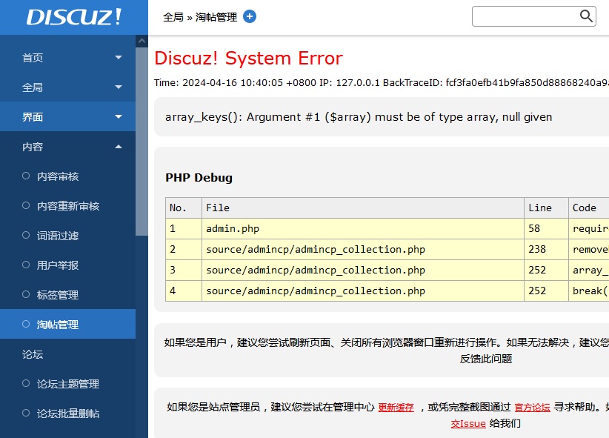This screenshot has width=609, height=438.
Task: Click the circle bullet beside 内容审核
Action: (26, 176)
